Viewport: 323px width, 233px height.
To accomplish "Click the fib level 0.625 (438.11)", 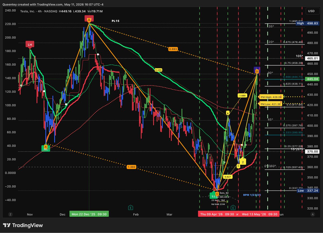I will pyautogui.click(x=293, y=84).
